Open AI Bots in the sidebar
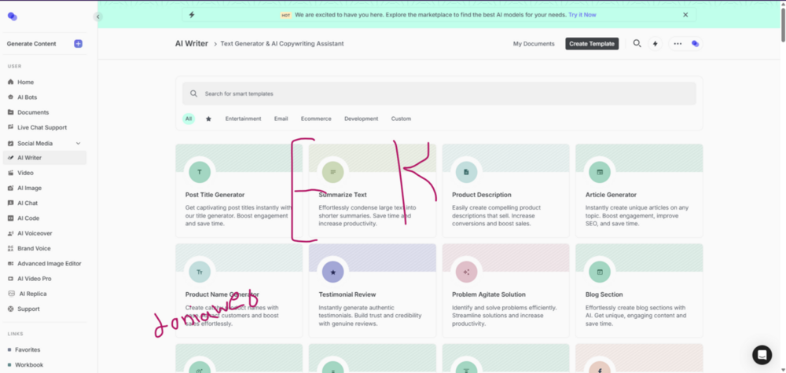The image size is (786, 373). tap(27, 97)
